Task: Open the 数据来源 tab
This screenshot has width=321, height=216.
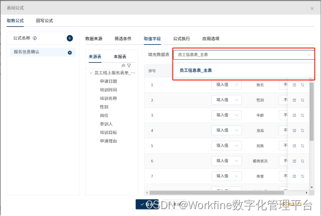Action: click(94, 38)
